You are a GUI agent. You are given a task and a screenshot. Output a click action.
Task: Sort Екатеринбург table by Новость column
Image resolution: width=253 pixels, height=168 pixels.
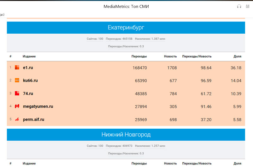pos(170,56)
